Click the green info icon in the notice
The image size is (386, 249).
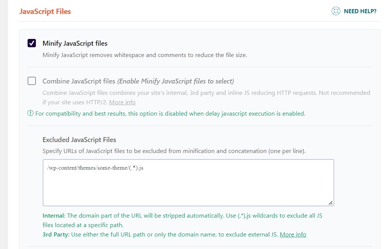[x=30, y=113]
